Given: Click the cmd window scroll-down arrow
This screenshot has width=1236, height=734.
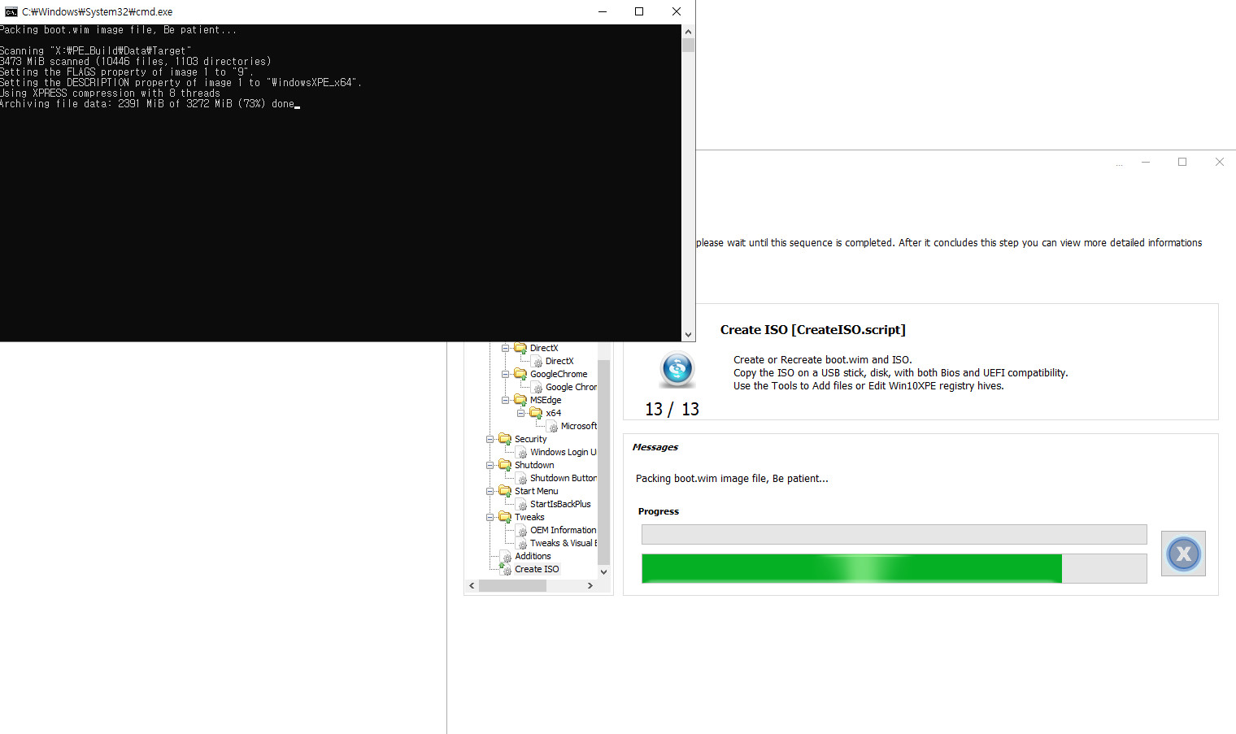Looking at the screenshot, I should pyautogui.click(x=689, y=334).
